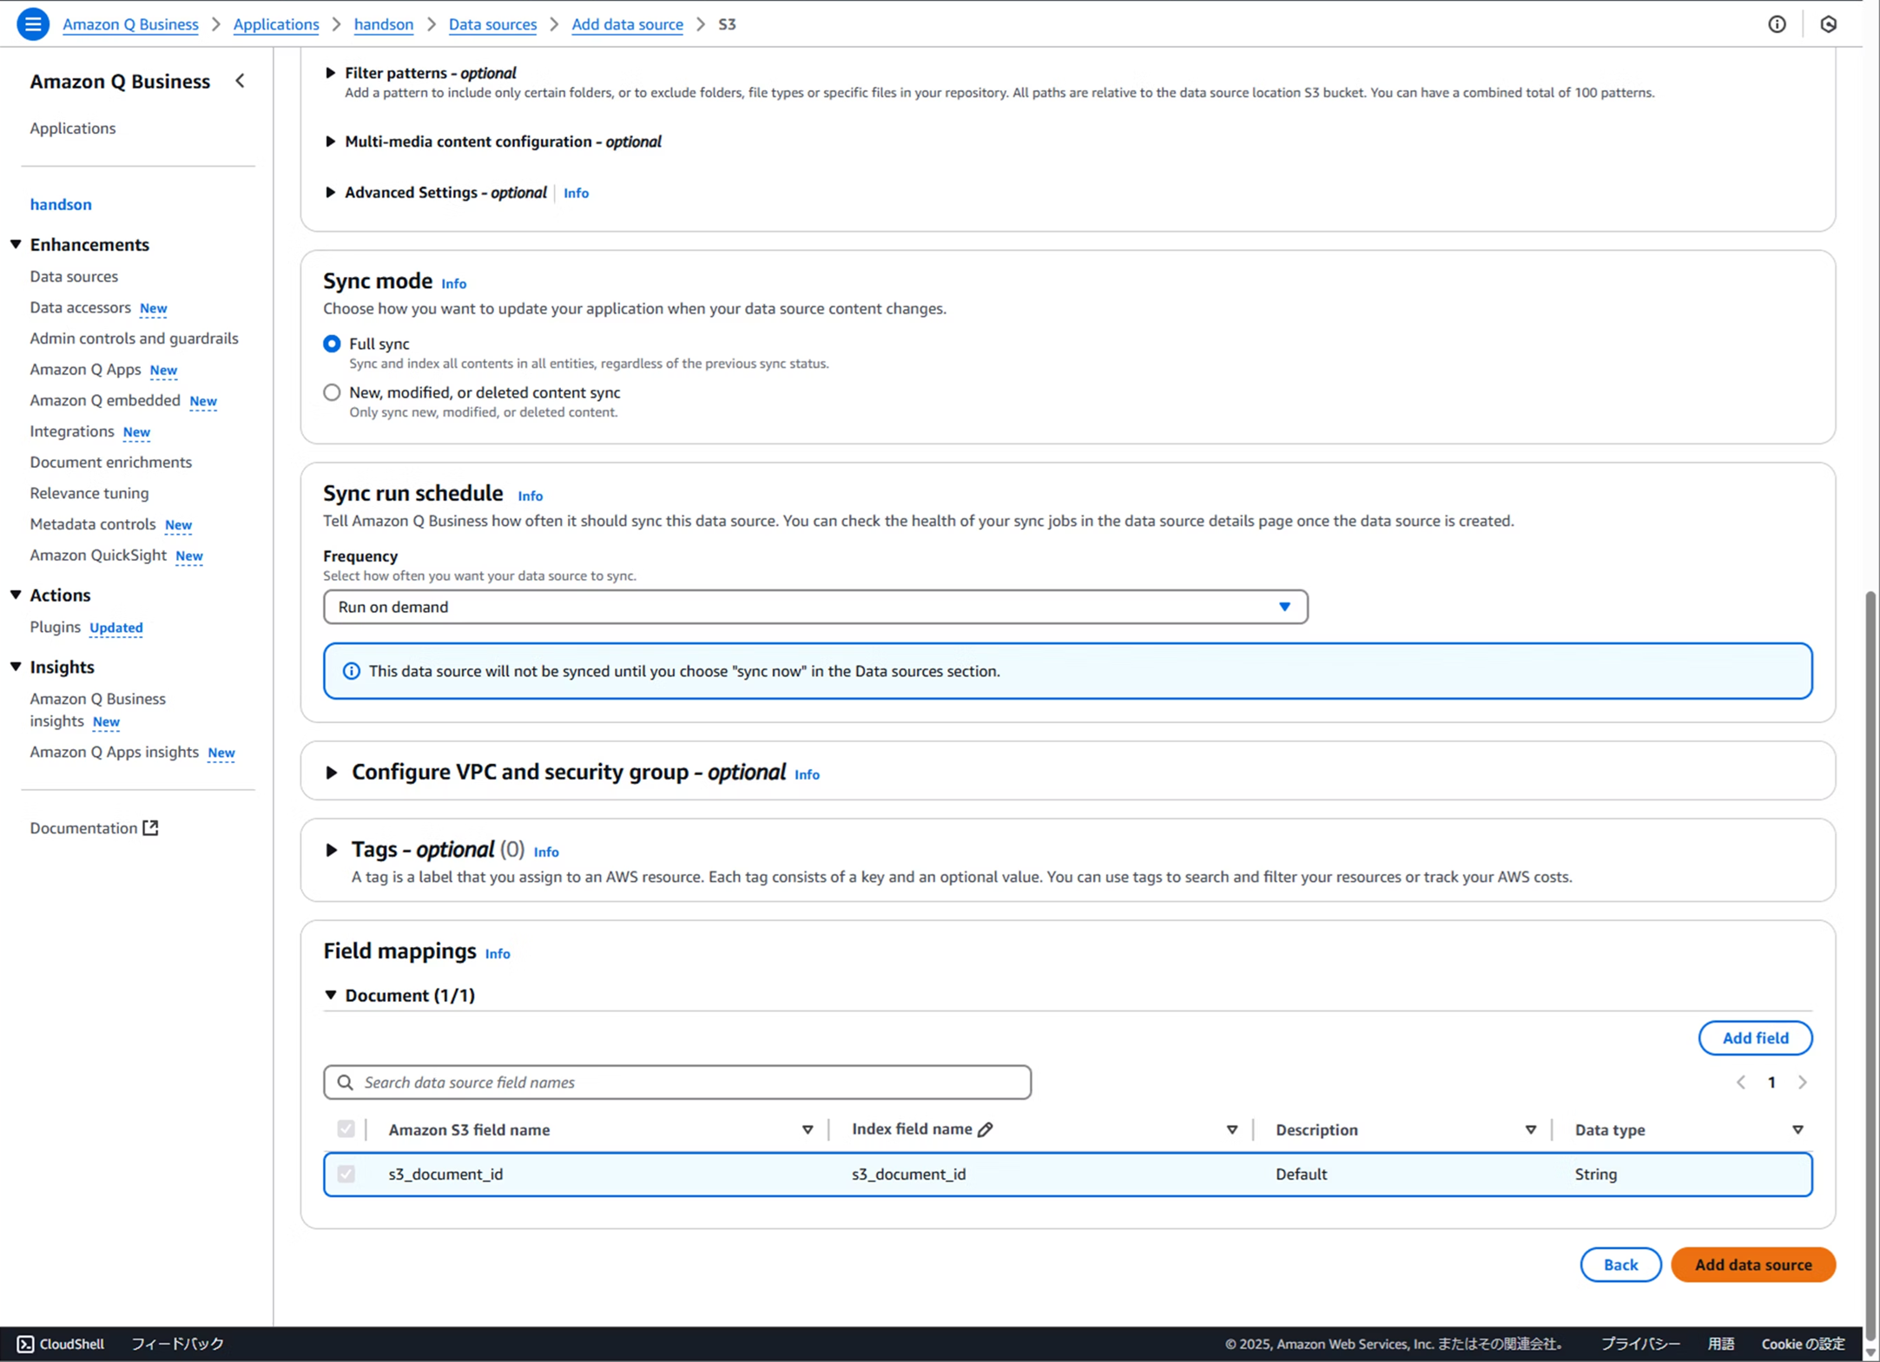The image size is (1880, 1362).
Task: Select New, modified, or deleted content sync
Action: 332,392
